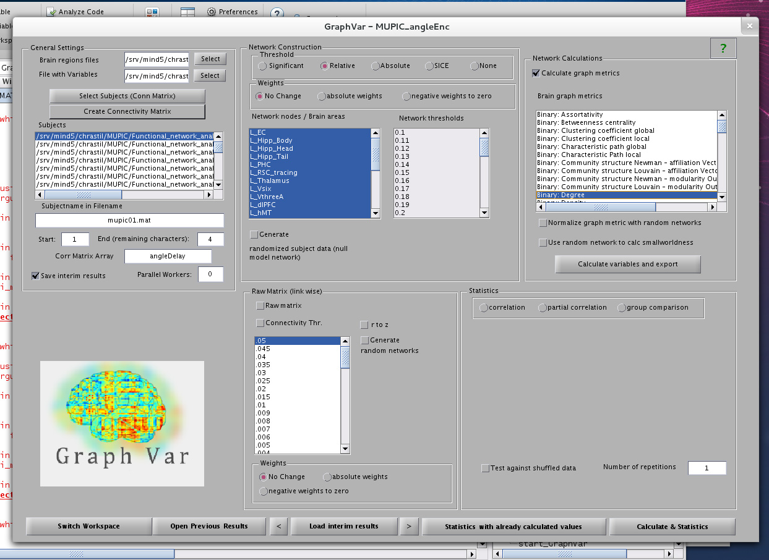The width and height of the screenshot is (769, 560).
Task: Click Calculate variables and export button
Action: pyautogui.click(x=627, y=264)
